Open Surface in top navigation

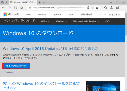click(57, 14)
